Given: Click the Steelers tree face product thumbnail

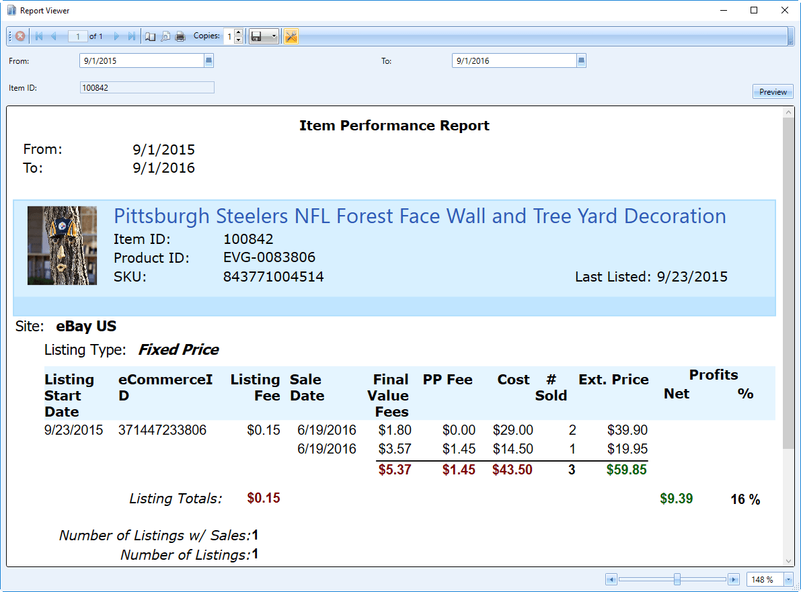Looking at the screenshot, I should (x=62, y=245).
